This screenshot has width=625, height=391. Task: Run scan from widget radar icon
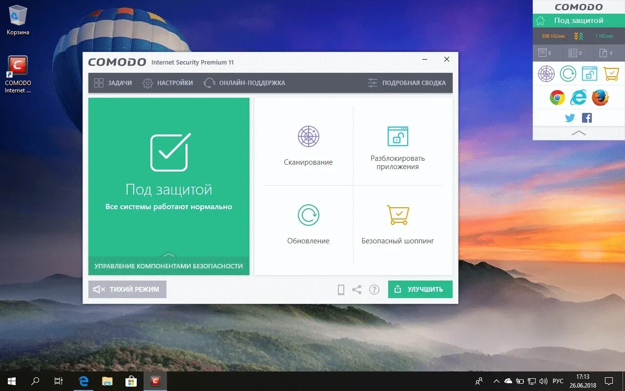click(546, 74)
